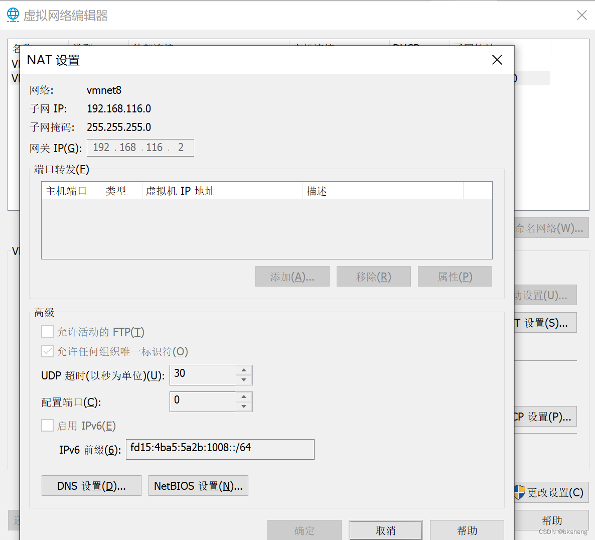Image resolution: width=595 pixels, height=540 pixels.
Task: Click 取消 to discard changes
Action: pyautogui.click(x=385, y=530)
